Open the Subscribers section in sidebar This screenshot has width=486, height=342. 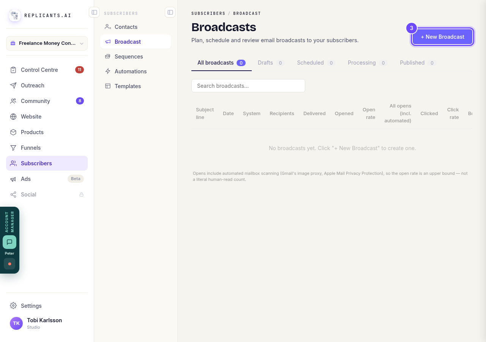point(47,163)
